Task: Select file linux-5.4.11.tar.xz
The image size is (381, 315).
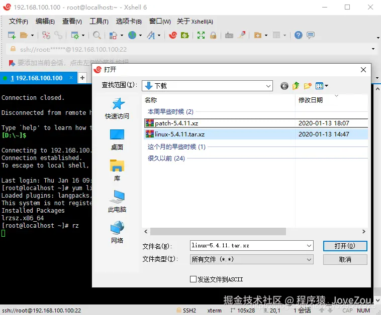Action: [256, 134]
